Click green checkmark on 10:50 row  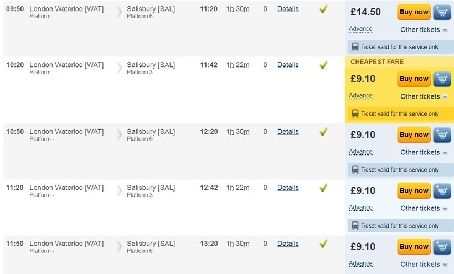tap(323, 132)
